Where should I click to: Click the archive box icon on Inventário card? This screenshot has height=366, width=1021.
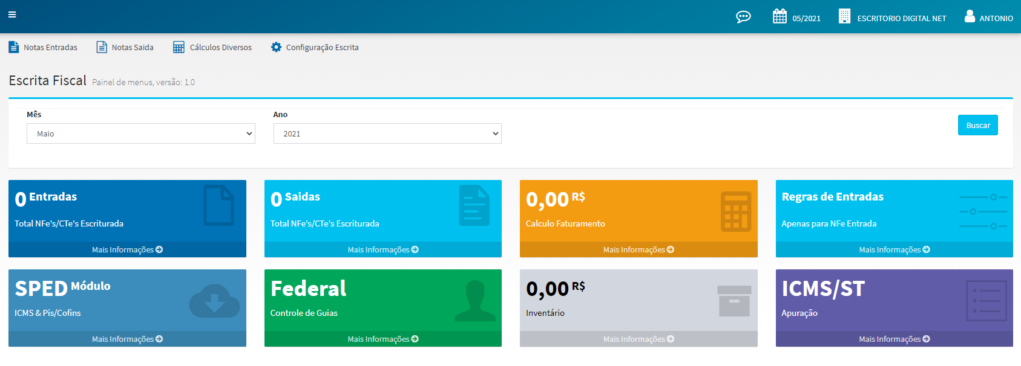tap(734, 301)
